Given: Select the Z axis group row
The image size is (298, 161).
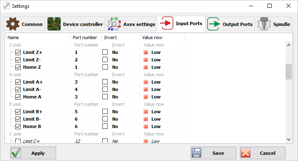Looking at the screenshot, I should coord(95,45).
